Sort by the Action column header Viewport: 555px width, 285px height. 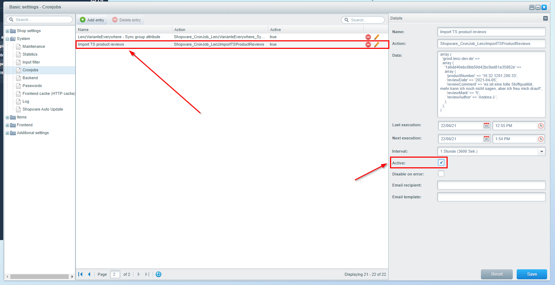pyautogui.click(x=220, y=30)
